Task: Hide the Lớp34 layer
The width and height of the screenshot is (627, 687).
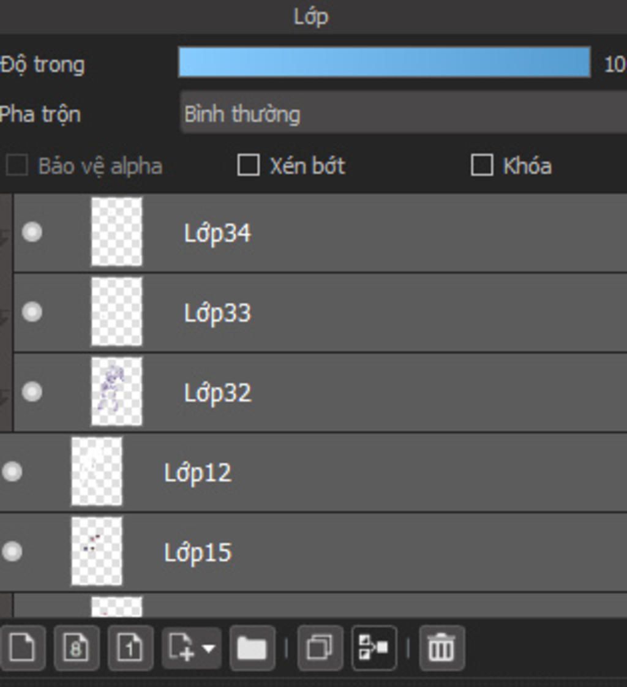Action: (32, 232)
